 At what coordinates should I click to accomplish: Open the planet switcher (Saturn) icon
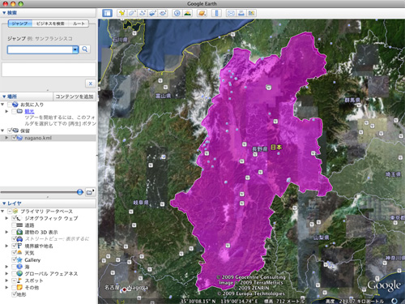[202, 13]
